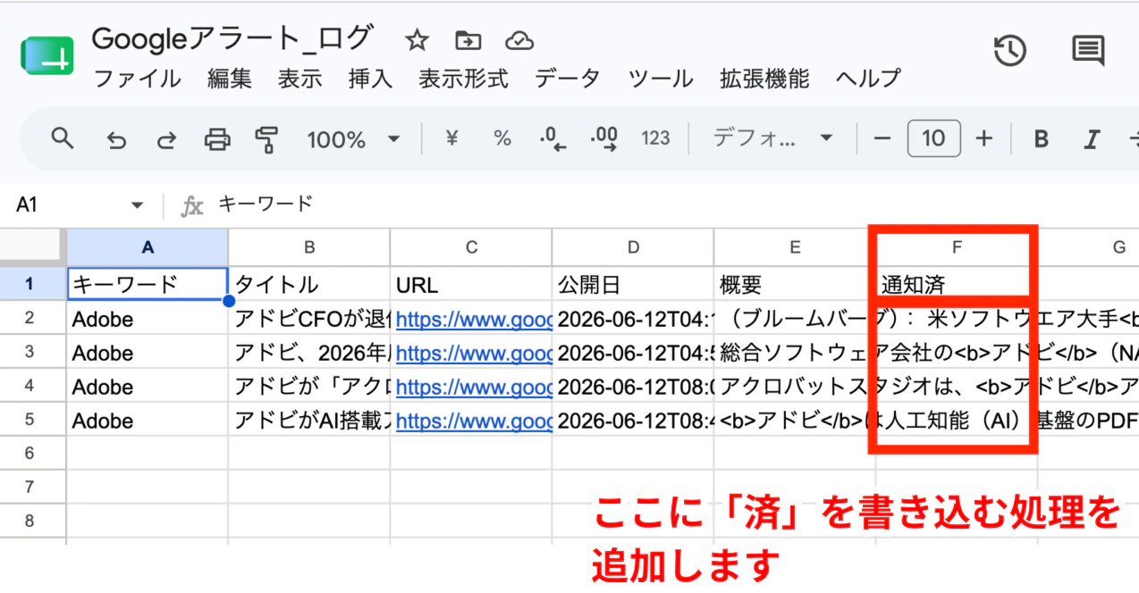1139x593 pixels.
Task: Select the cell starting 総合ソフトウェア会社の
Action: point(795,353)
